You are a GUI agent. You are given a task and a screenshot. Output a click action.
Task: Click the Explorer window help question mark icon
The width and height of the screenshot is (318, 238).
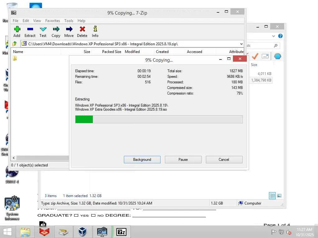(280, 36)
